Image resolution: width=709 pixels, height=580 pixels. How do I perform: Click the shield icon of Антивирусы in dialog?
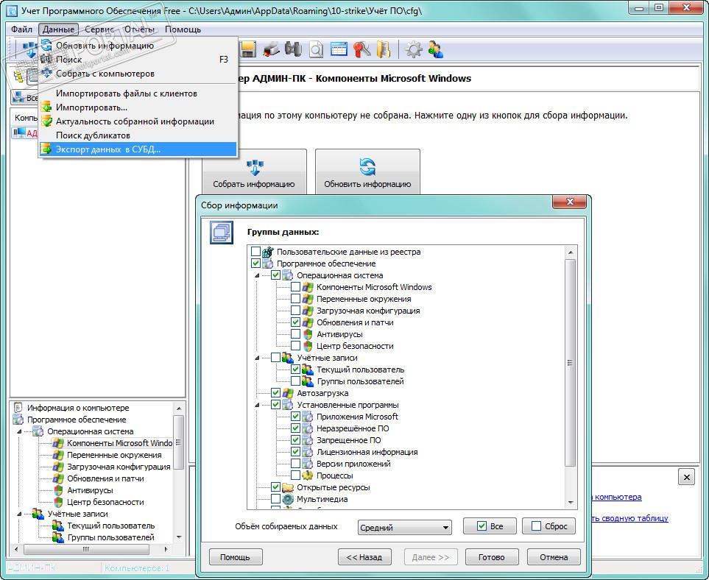tap(308, 334)
